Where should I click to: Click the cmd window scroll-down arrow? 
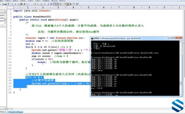(180, 95)
